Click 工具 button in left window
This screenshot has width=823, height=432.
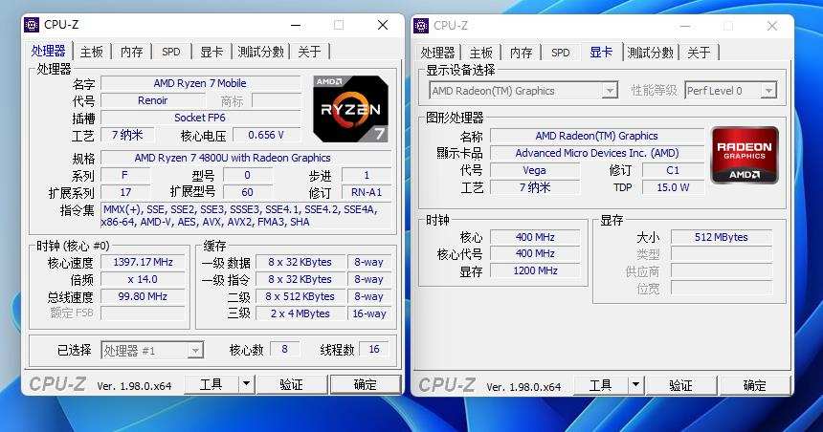pyautogui.click(x=211, y=384)
